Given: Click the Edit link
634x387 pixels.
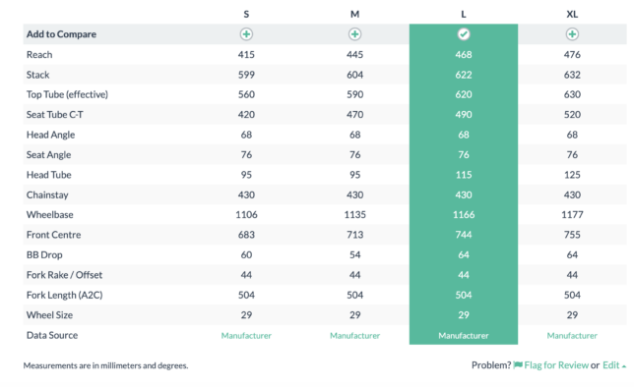Looking at the screenshot, I should click(610, 365).
